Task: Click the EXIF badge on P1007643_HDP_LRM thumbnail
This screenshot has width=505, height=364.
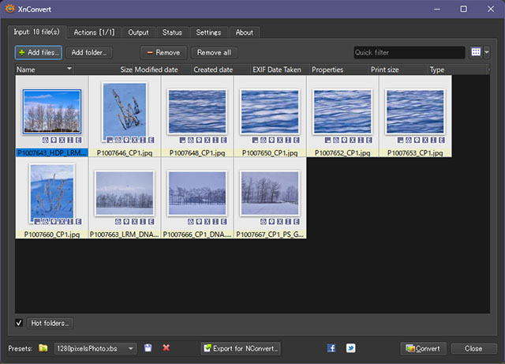Action: click(78, 140)
